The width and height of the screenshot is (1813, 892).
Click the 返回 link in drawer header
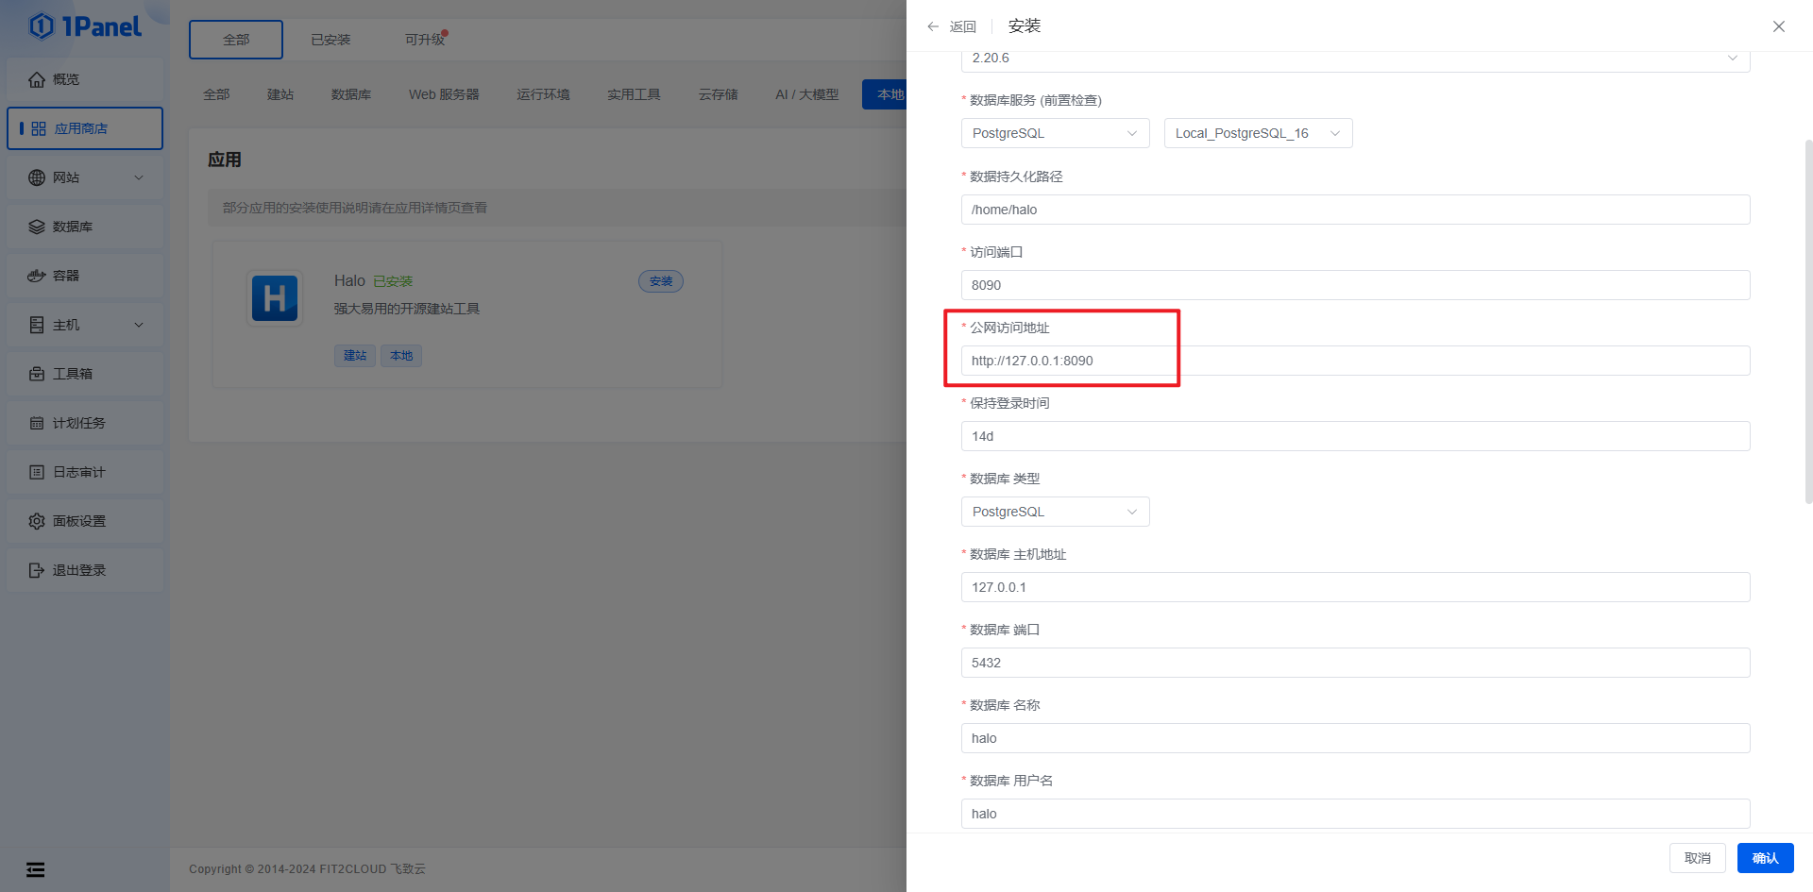(x=963, y=26)
